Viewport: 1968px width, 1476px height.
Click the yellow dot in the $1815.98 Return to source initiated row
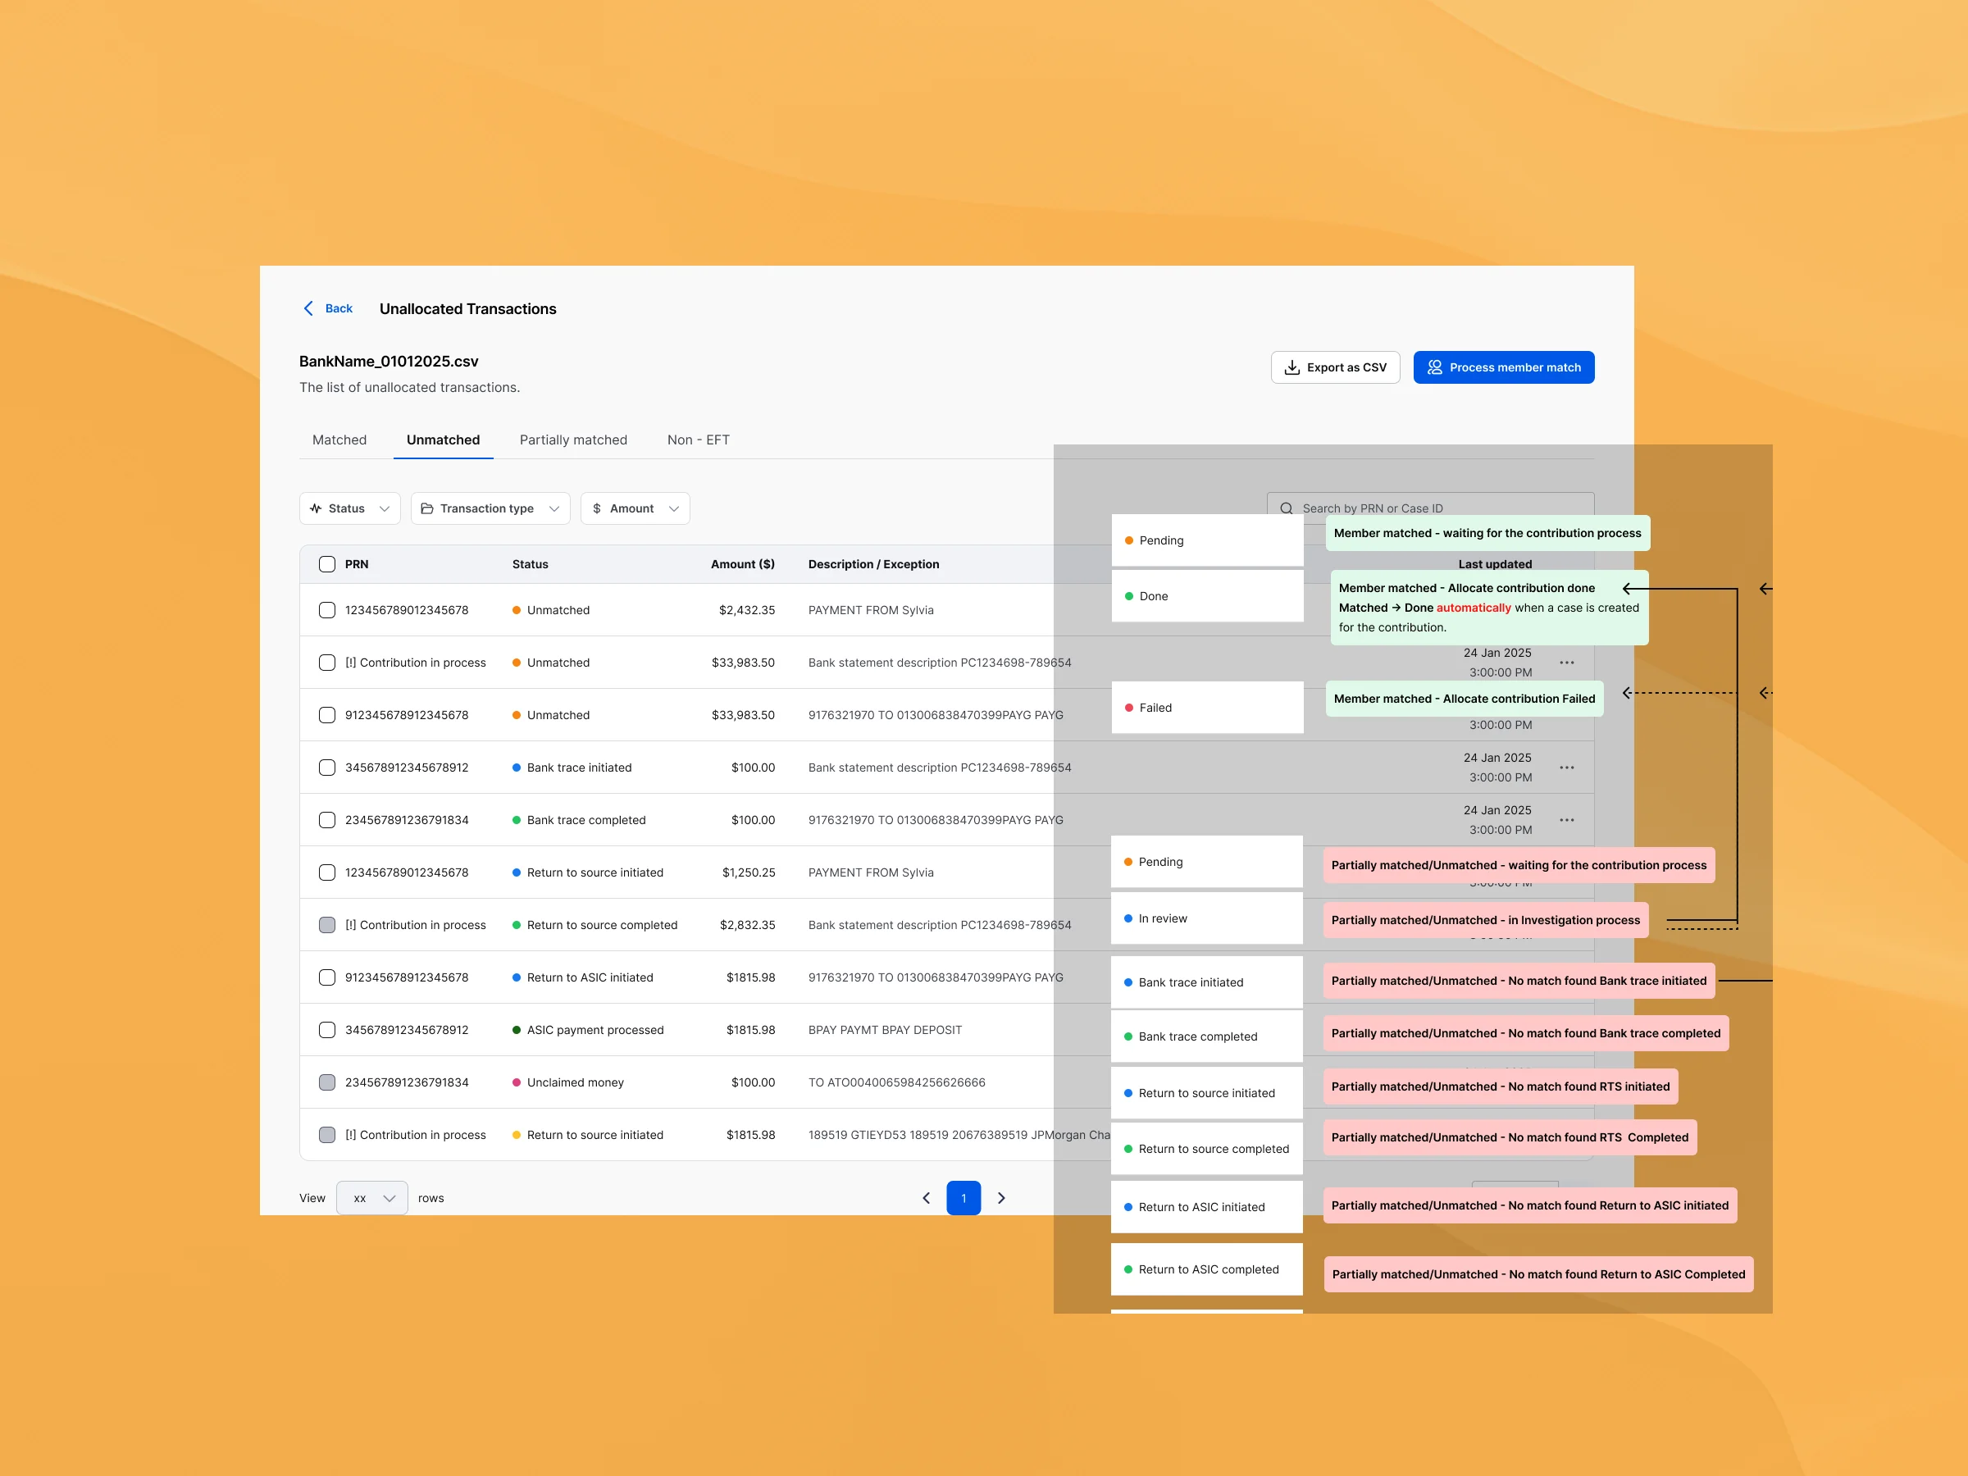point(516,1135)
